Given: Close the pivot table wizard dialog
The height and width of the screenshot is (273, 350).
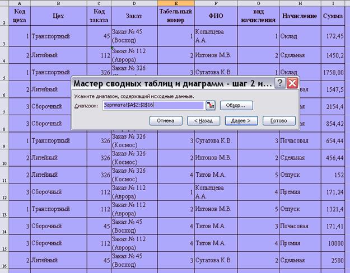Looking at the screenshot, I should 292,83.
